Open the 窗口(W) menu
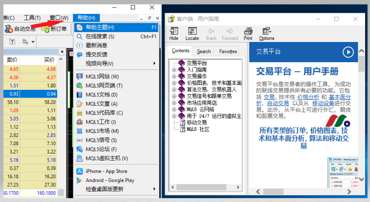 coord(59,18)
